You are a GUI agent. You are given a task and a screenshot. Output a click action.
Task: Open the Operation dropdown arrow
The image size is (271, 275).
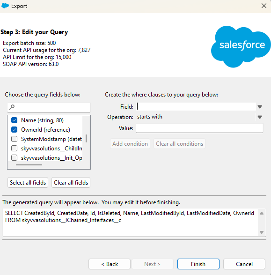click(x=260, y=117)
